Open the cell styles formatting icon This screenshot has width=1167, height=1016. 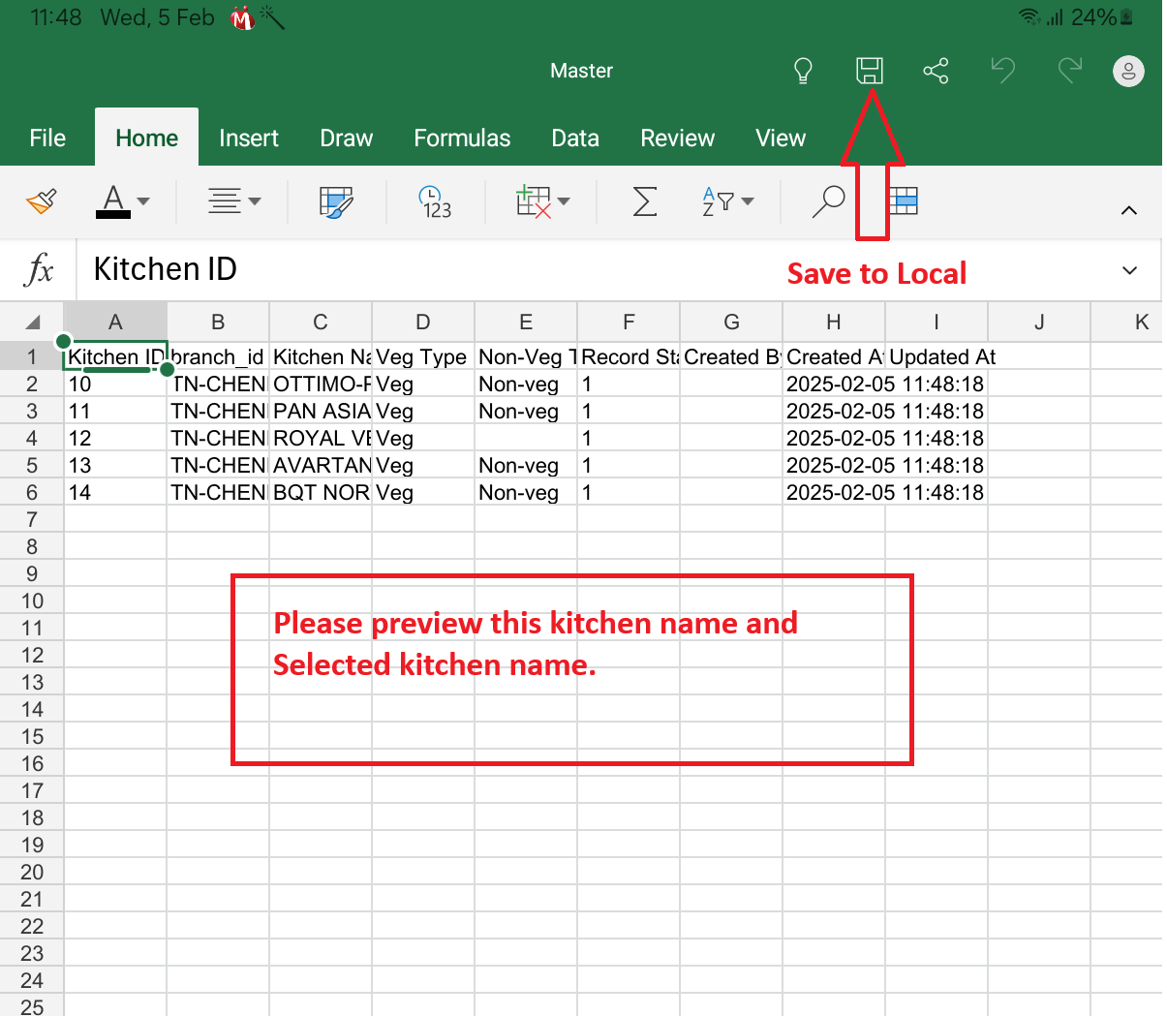point(336,201)
